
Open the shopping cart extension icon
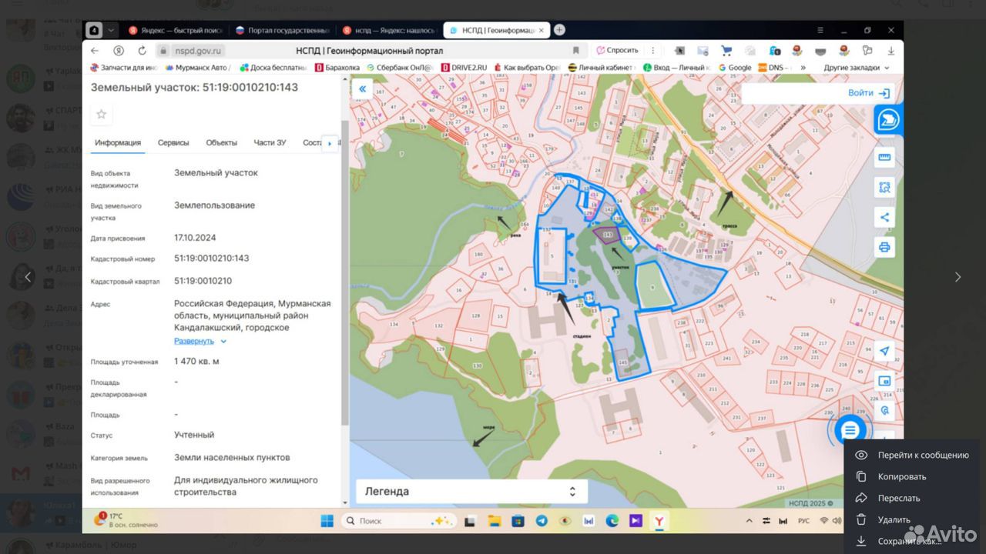tap(726, 51)
